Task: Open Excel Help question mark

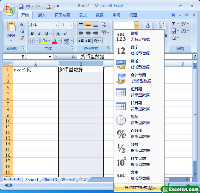Action: [173, 15]
